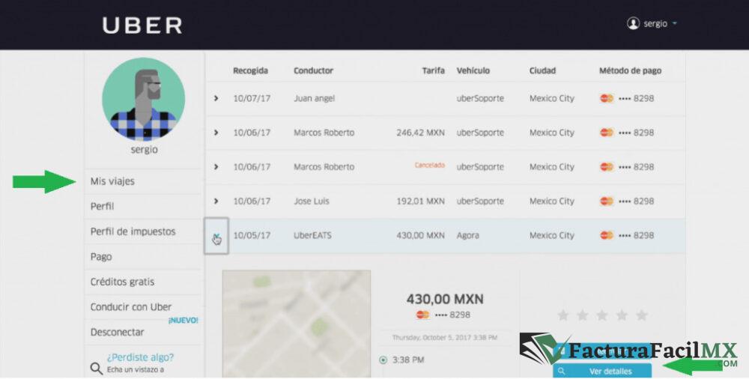This screenshot has width=749, height=379.
Task: Click the Recogida column header
Action: click(x=250, y=70)
